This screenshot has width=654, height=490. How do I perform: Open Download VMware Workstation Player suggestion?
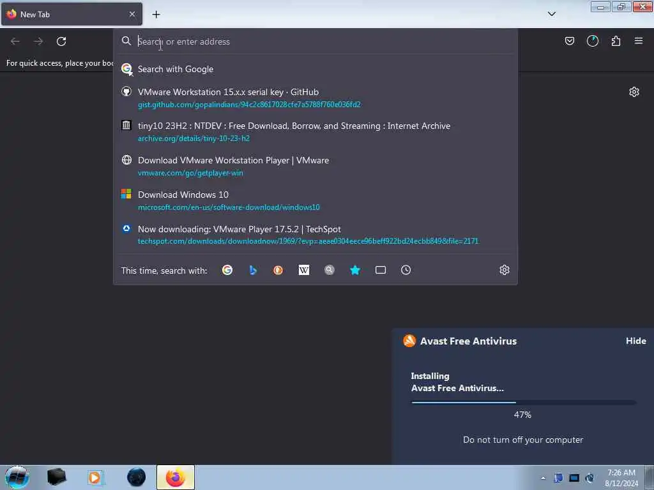coord(316,167)
